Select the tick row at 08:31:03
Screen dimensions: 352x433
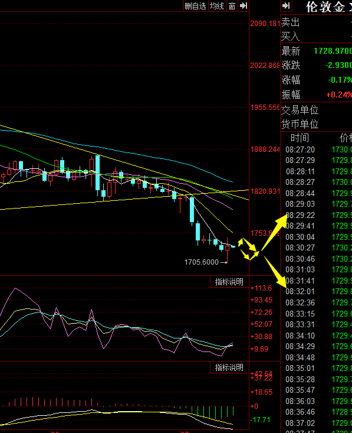[x=316, y=269]
